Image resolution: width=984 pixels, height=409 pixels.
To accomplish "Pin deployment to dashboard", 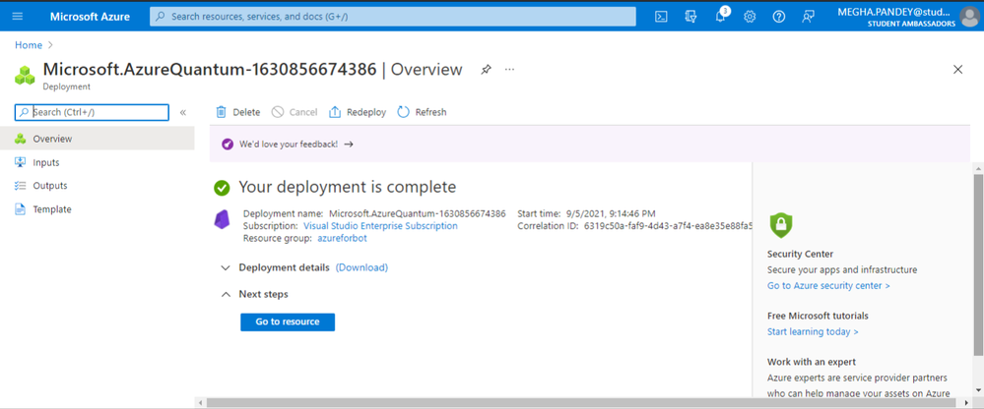I will coord(487,70).
